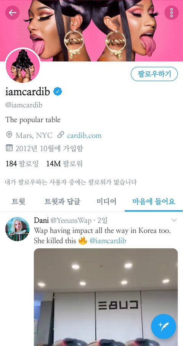The image size is (183, 346).
Task: Open Dani's profile avatar
Action: pos(18,229)
